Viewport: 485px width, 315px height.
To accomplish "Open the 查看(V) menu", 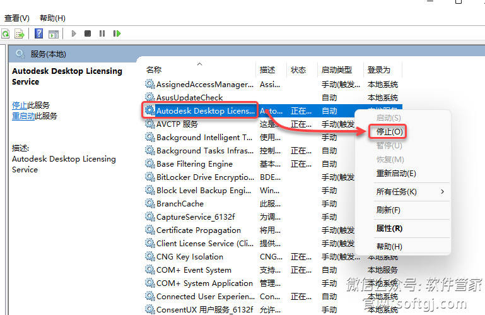I will pos(16,18).
